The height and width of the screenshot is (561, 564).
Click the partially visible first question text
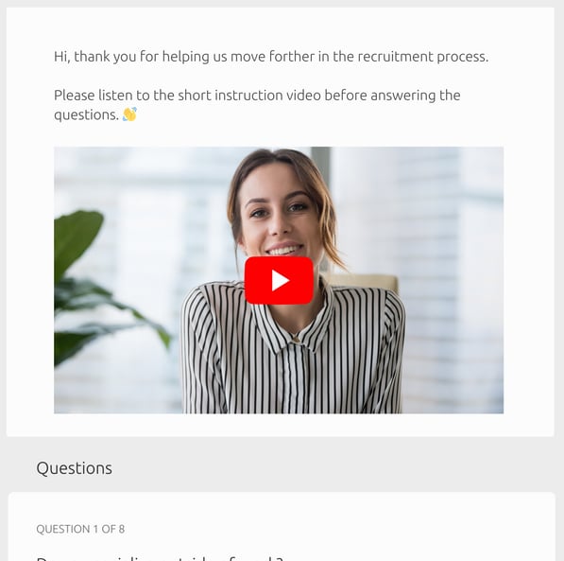[160, 558]
